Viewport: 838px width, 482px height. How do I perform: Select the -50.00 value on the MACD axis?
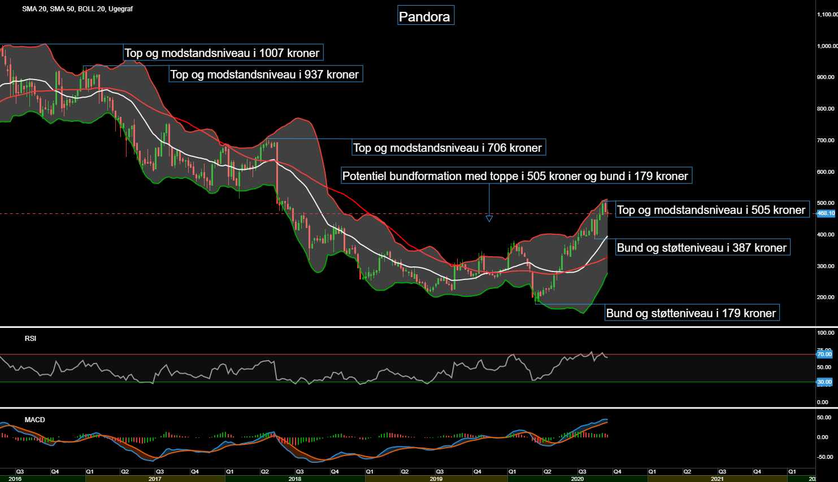[x=825, y=457]
